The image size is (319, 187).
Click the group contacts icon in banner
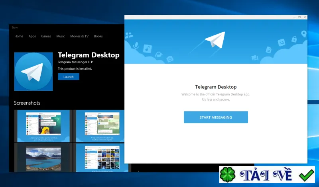[129, 35]
